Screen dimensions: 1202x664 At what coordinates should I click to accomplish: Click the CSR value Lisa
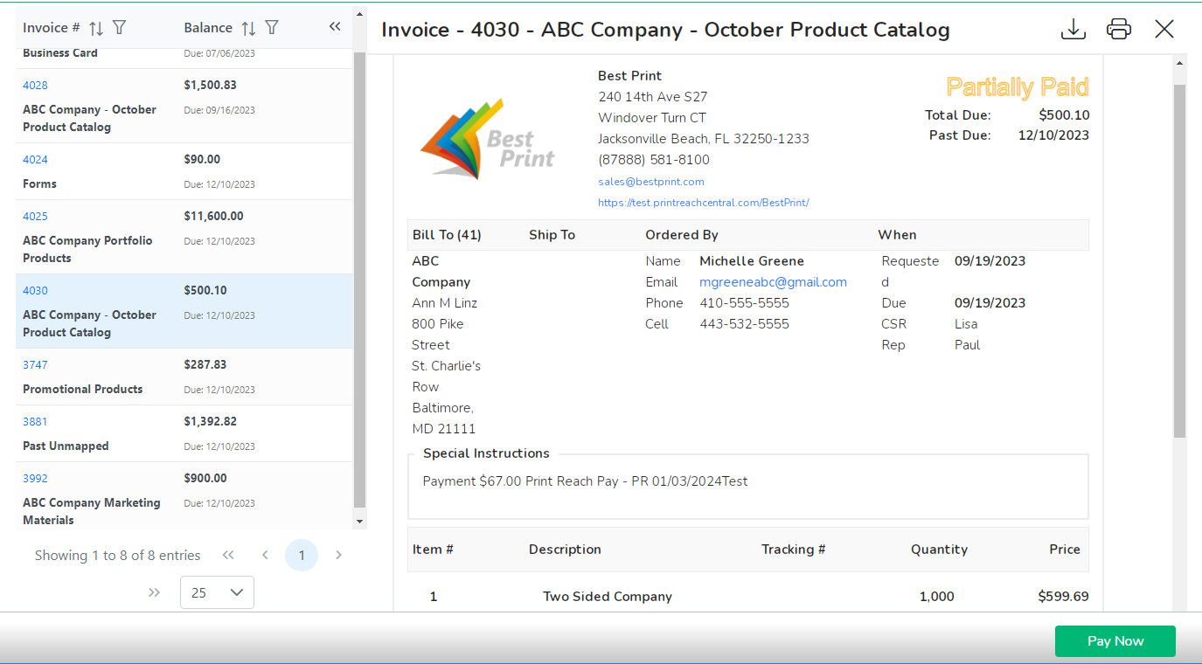[x=966, y=324]
